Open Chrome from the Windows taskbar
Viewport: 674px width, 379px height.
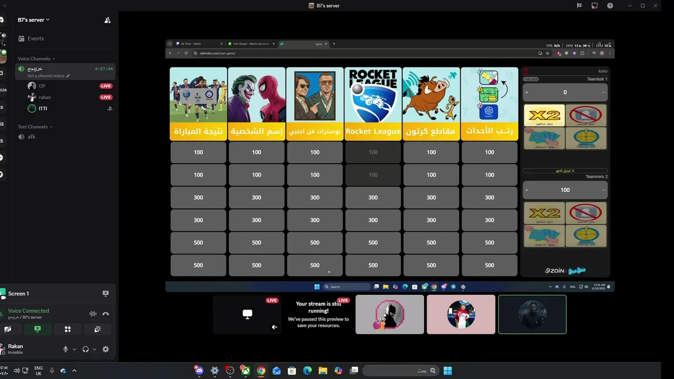pyautogui.click(x=261, y=371)
